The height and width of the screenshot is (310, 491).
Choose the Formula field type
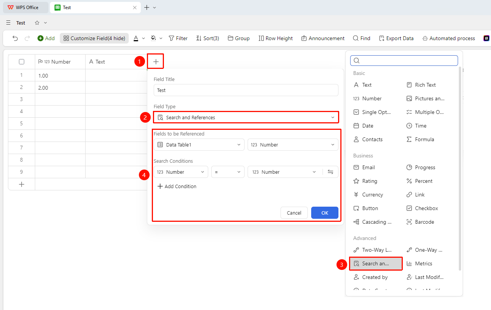pos(420,139)
